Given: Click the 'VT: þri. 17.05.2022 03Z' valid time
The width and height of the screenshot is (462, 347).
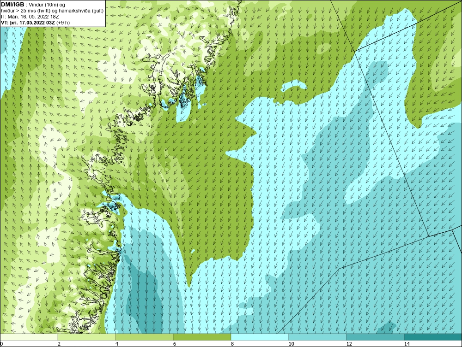Looking at the screenshot, I should 28,23.
